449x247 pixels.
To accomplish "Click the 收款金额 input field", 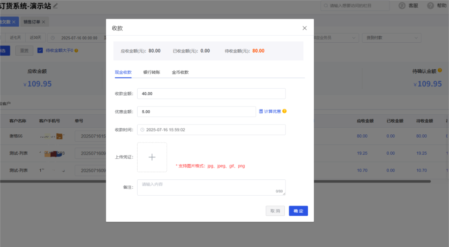I will pos(211,93).
